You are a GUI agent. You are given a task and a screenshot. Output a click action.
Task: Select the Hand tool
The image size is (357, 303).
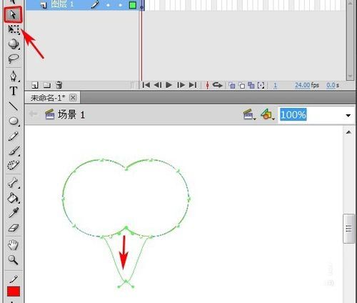point(13,245)
